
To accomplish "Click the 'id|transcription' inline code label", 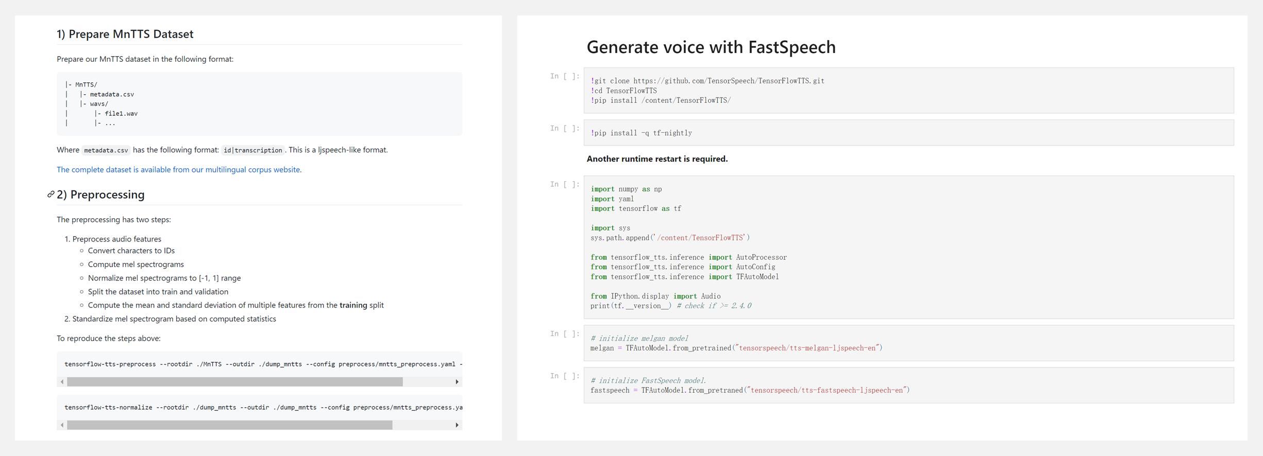I will click(253, 150).
